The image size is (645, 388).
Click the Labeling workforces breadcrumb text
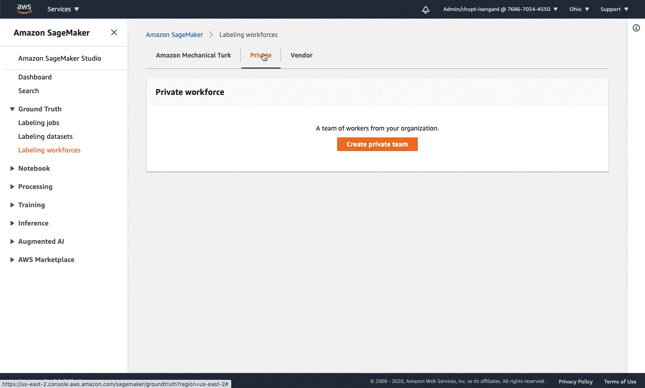[249, 35]
